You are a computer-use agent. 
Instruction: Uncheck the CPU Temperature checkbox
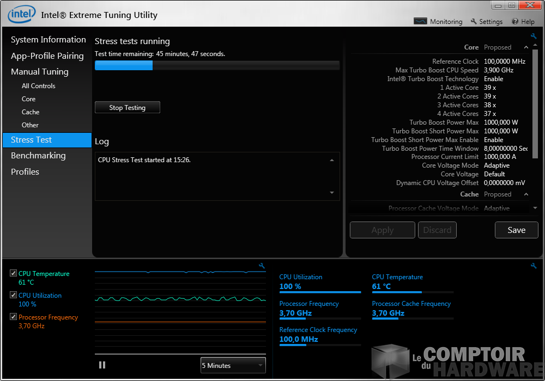click(x=14, y=273)
